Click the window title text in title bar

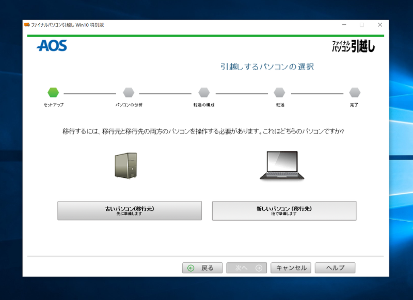coord(68,25)
